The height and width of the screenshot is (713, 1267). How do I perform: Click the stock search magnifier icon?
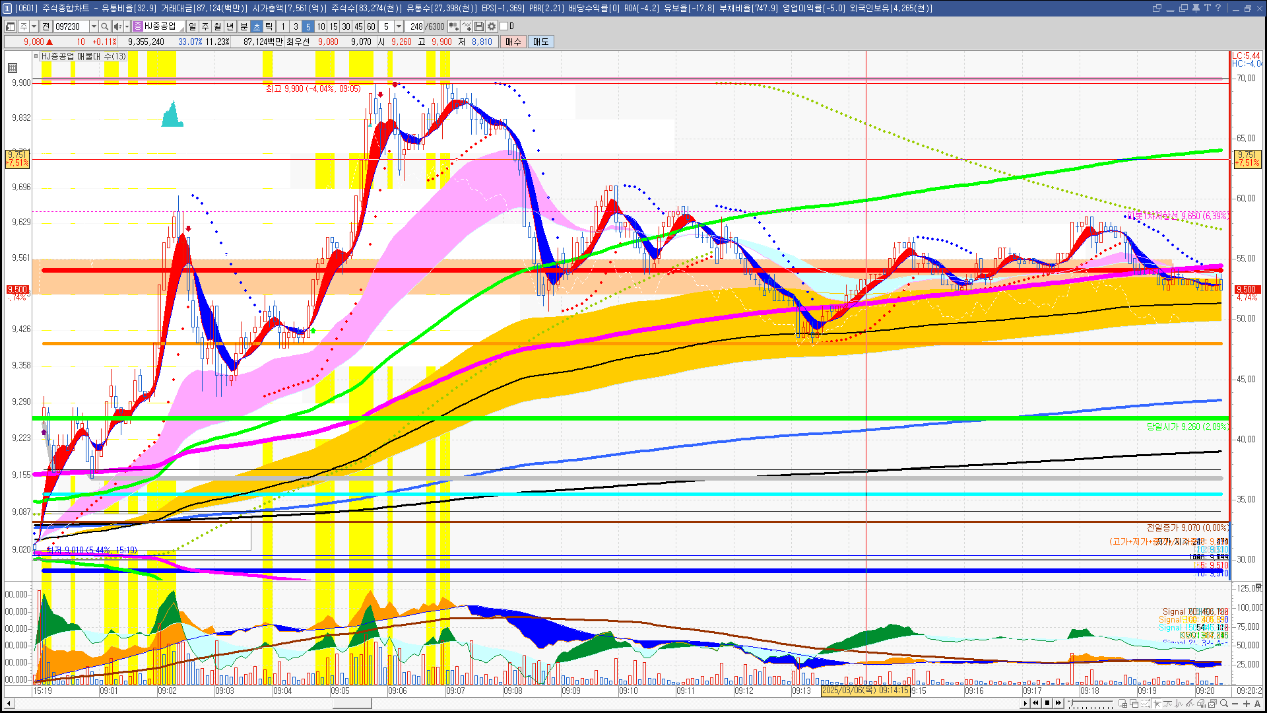104,26
